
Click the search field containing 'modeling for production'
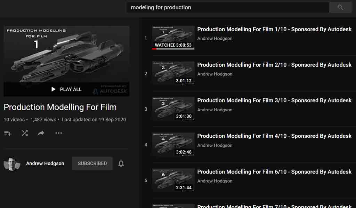click(228, 7)
